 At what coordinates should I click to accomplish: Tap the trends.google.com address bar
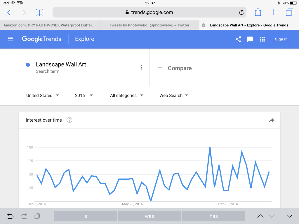tap(149, 12)
